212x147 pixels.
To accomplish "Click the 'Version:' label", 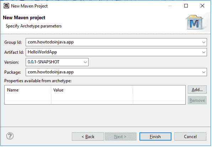I will 12,62.
